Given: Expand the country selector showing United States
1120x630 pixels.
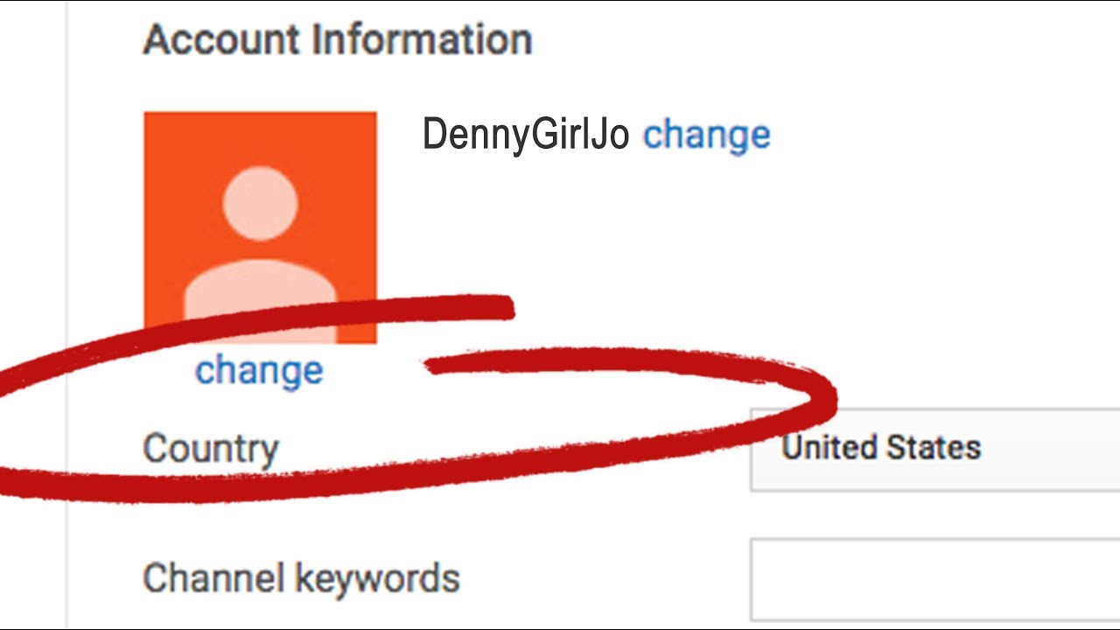Looking at the screenshot, I should pos(934,448).
